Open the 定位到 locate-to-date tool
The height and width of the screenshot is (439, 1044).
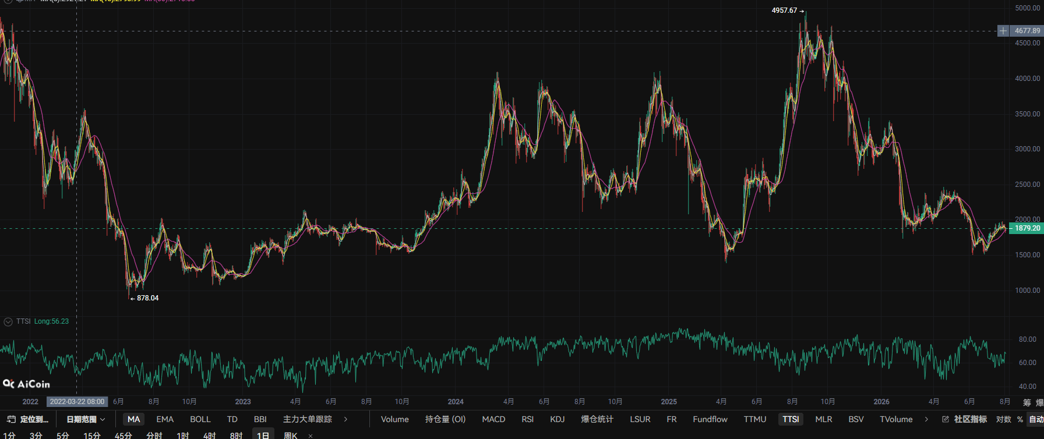pos(28,419)
